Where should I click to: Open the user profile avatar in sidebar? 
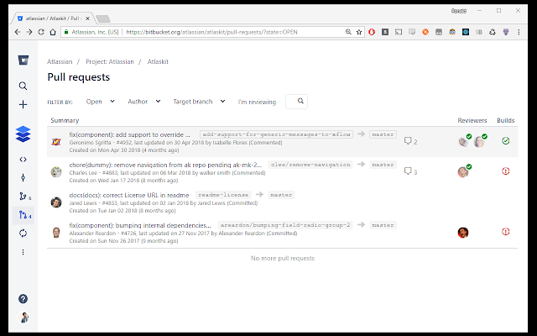click(23, 318)
